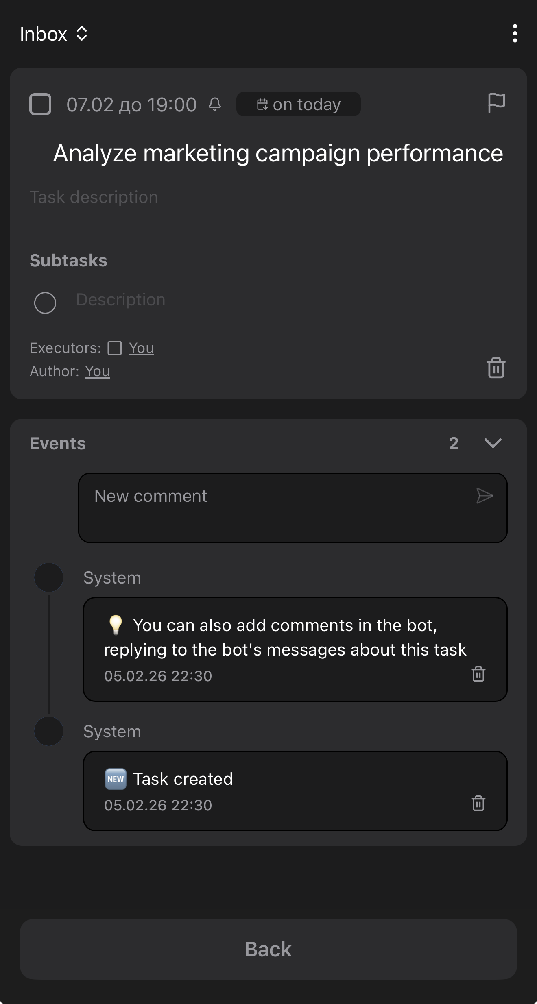
Task: Set a reminder via the bell icon
Action: [x=215, y=105]
